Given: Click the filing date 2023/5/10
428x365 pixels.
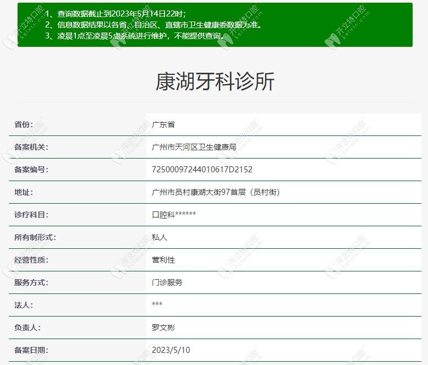Looking at the screenshot, I should point(171,350).
